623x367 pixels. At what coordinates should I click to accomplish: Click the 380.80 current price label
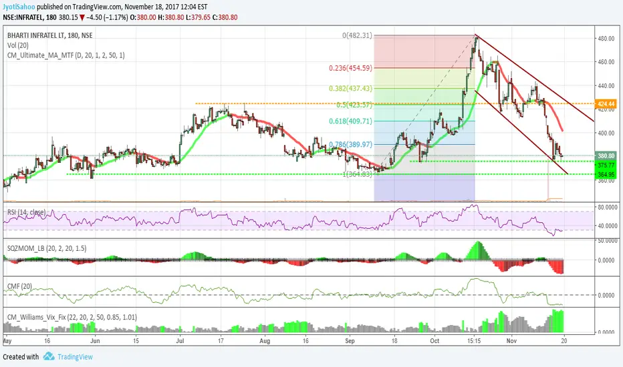606,156
